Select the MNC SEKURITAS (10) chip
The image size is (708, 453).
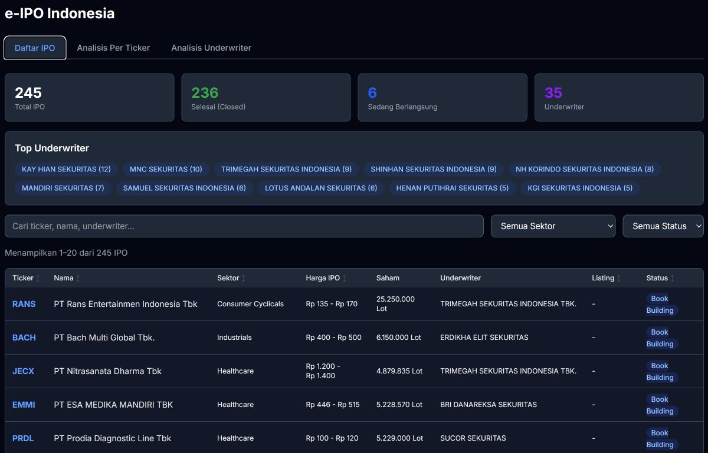coord(166,169)
